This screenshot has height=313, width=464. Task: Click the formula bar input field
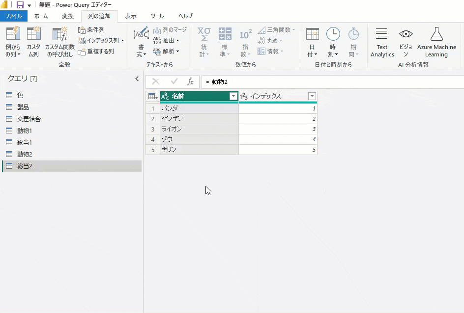(333, 82)
